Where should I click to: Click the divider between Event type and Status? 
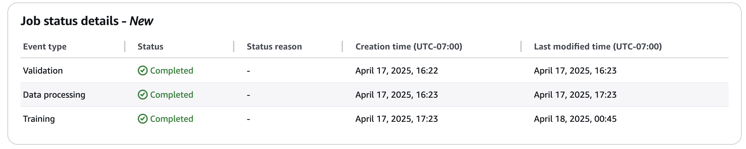pyautogui.click(x=125, y=47)
